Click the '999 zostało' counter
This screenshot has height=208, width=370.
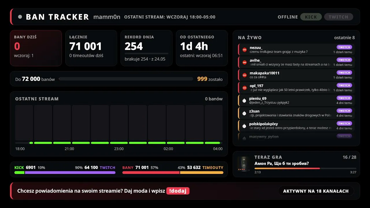210,79
